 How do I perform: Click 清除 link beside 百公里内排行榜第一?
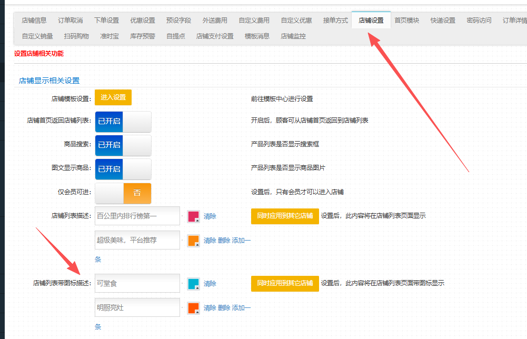point(210,216)
